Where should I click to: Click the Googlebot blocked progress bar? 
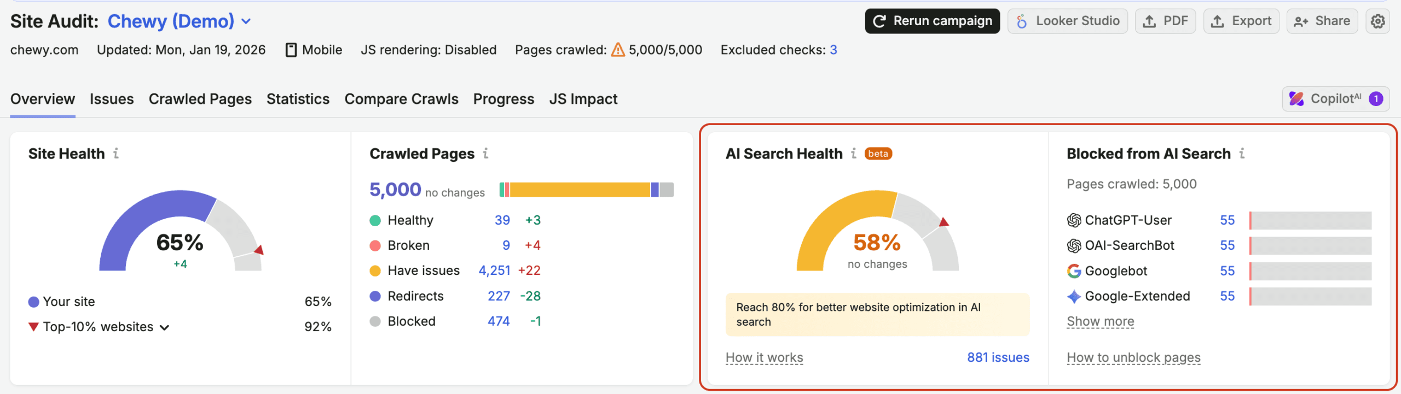(1311, 271)
